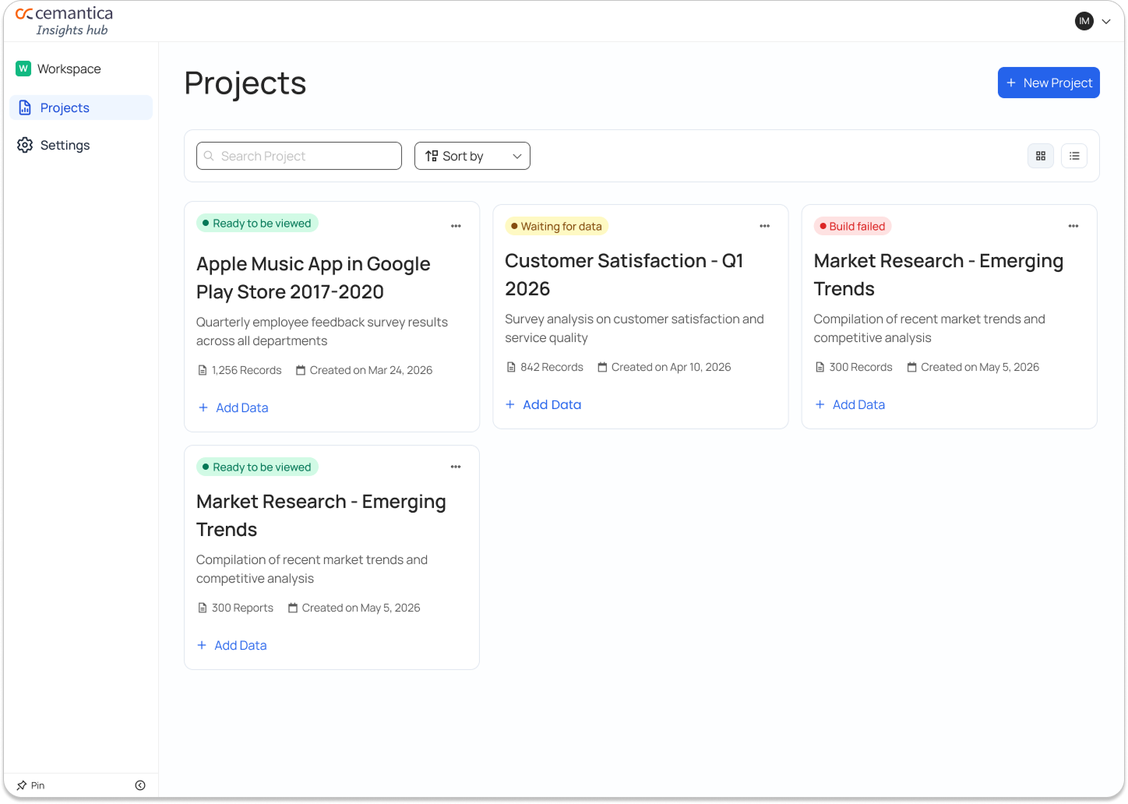
Task: Click the 300 Records label
Action: pyautogui.click(x=854, y=367)
